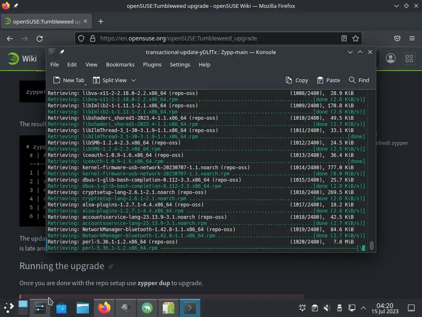
Task: Click the Firefox URL address field
Action: point(218,38)
